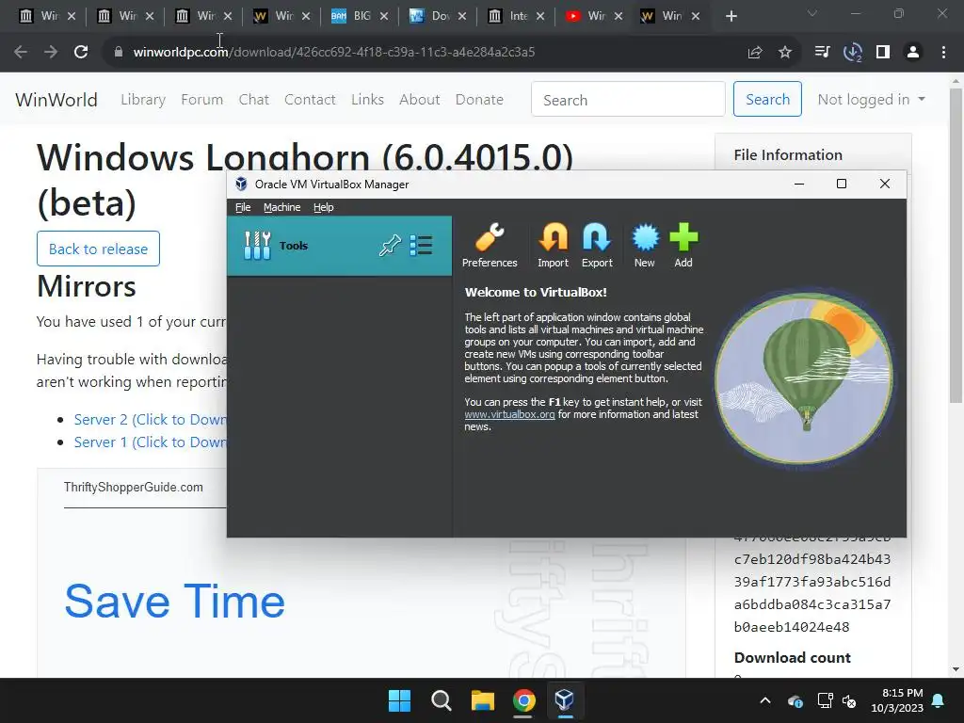
Task: Open Windows taskbar Search
Action: pyautogui.click(x=441, y=700)
